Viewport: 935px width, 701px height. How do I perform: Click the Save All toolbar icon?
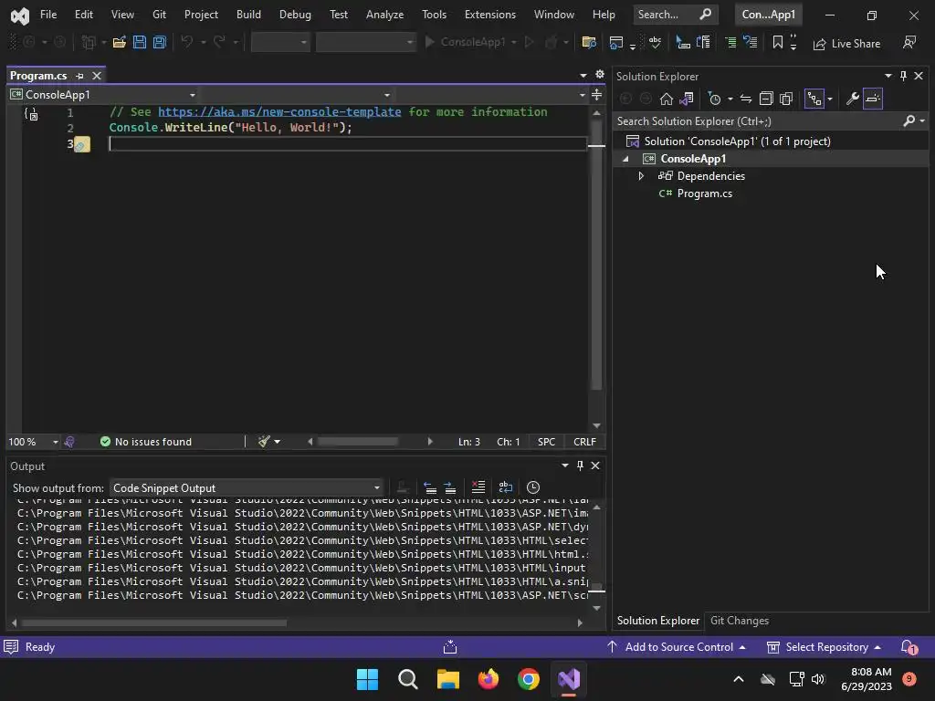click(x=160, y=42)
